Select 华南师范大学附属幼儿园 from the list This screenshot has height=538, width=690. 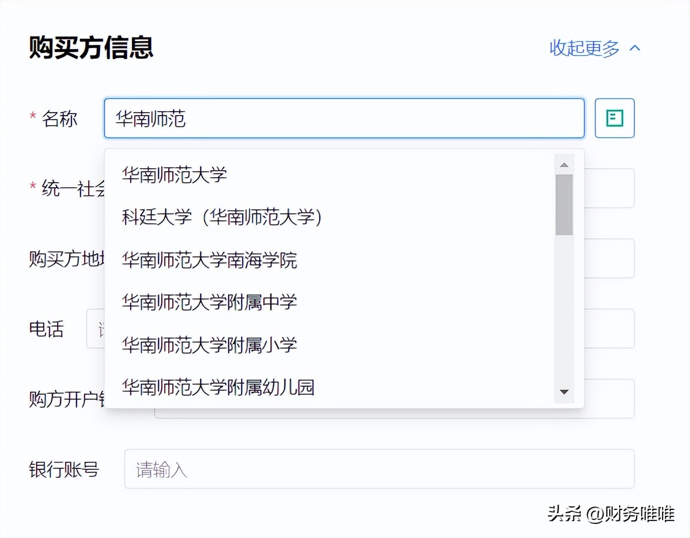tap(218, 387)
